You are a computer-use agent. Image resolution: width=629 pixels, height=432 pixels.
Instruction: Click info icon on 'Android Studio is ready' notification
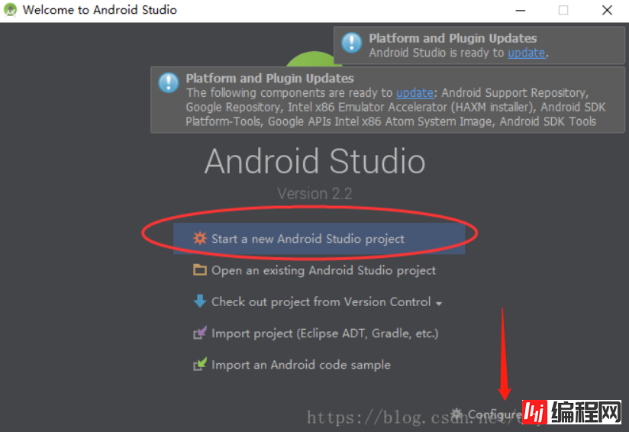coord(351,42)
